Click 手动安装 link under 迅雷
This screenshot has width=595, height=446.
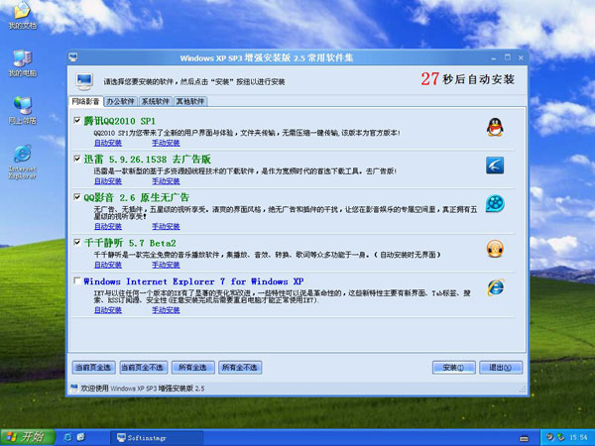(x=166, y=181)
